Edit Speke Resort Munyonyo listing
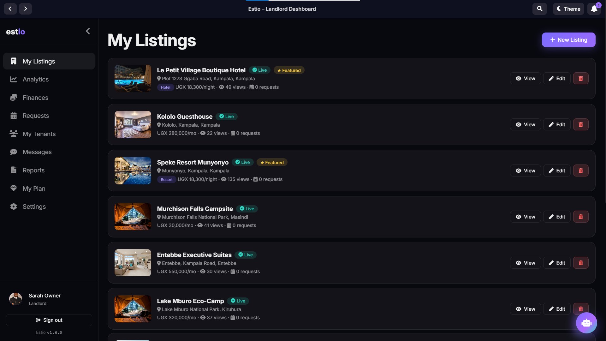Image resolution: width=606 pixels, height=341 pixels. pos(556,170)
